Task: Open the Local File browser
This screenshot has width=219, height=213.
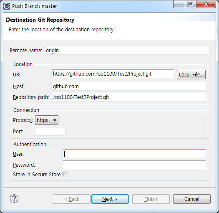Action: coord(191,74)
